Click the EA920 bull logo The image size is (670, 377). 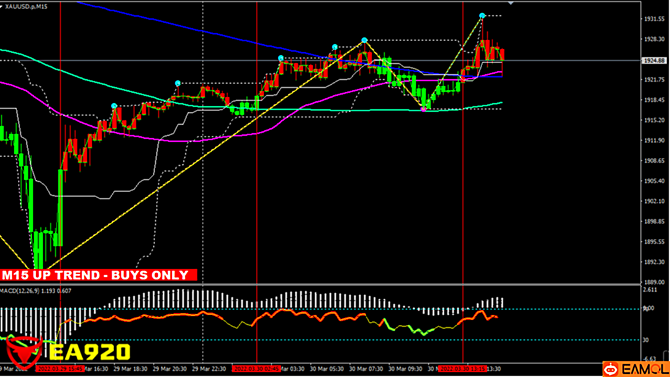tap(23, 351)
